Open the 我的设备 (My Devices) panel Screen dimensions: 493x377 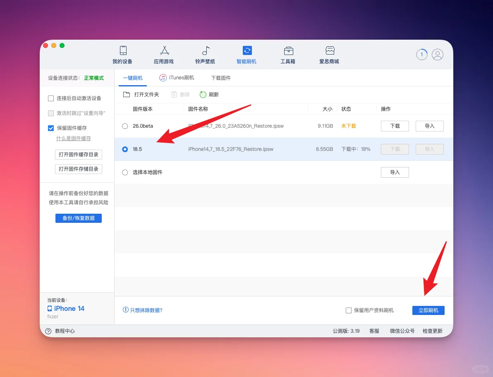[x=122, y=54]
